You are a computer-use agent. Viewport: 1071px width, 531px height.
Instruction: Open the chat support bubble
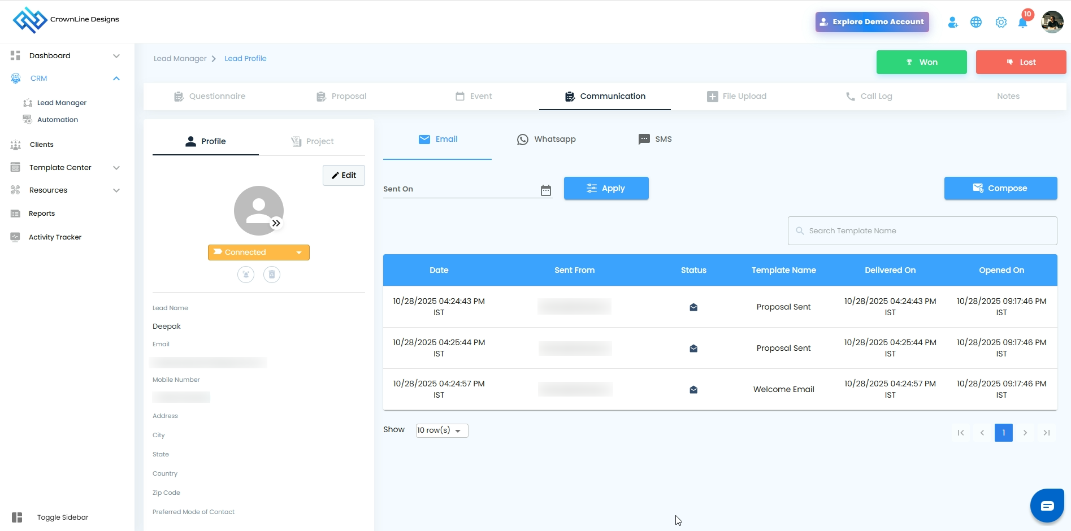point(1047,506)
